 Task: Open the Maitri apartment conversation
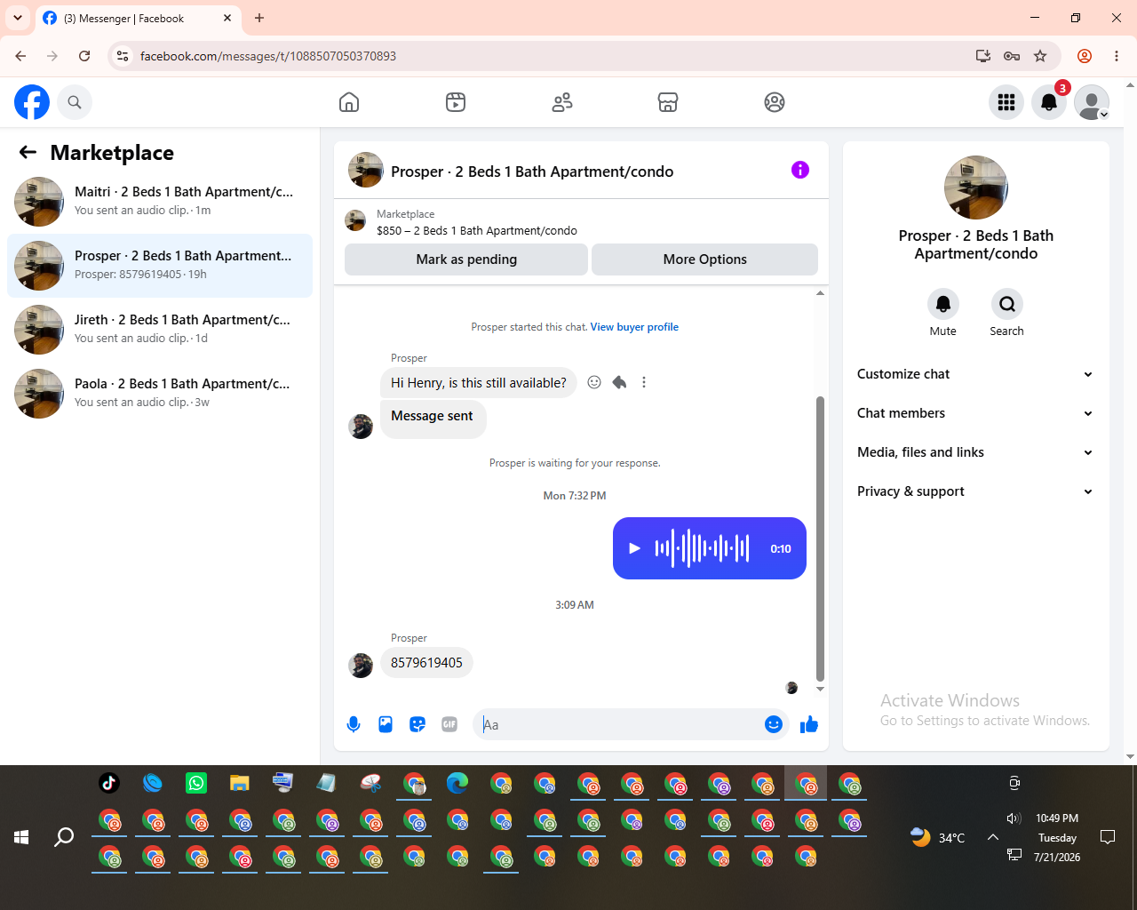point(160,202)
